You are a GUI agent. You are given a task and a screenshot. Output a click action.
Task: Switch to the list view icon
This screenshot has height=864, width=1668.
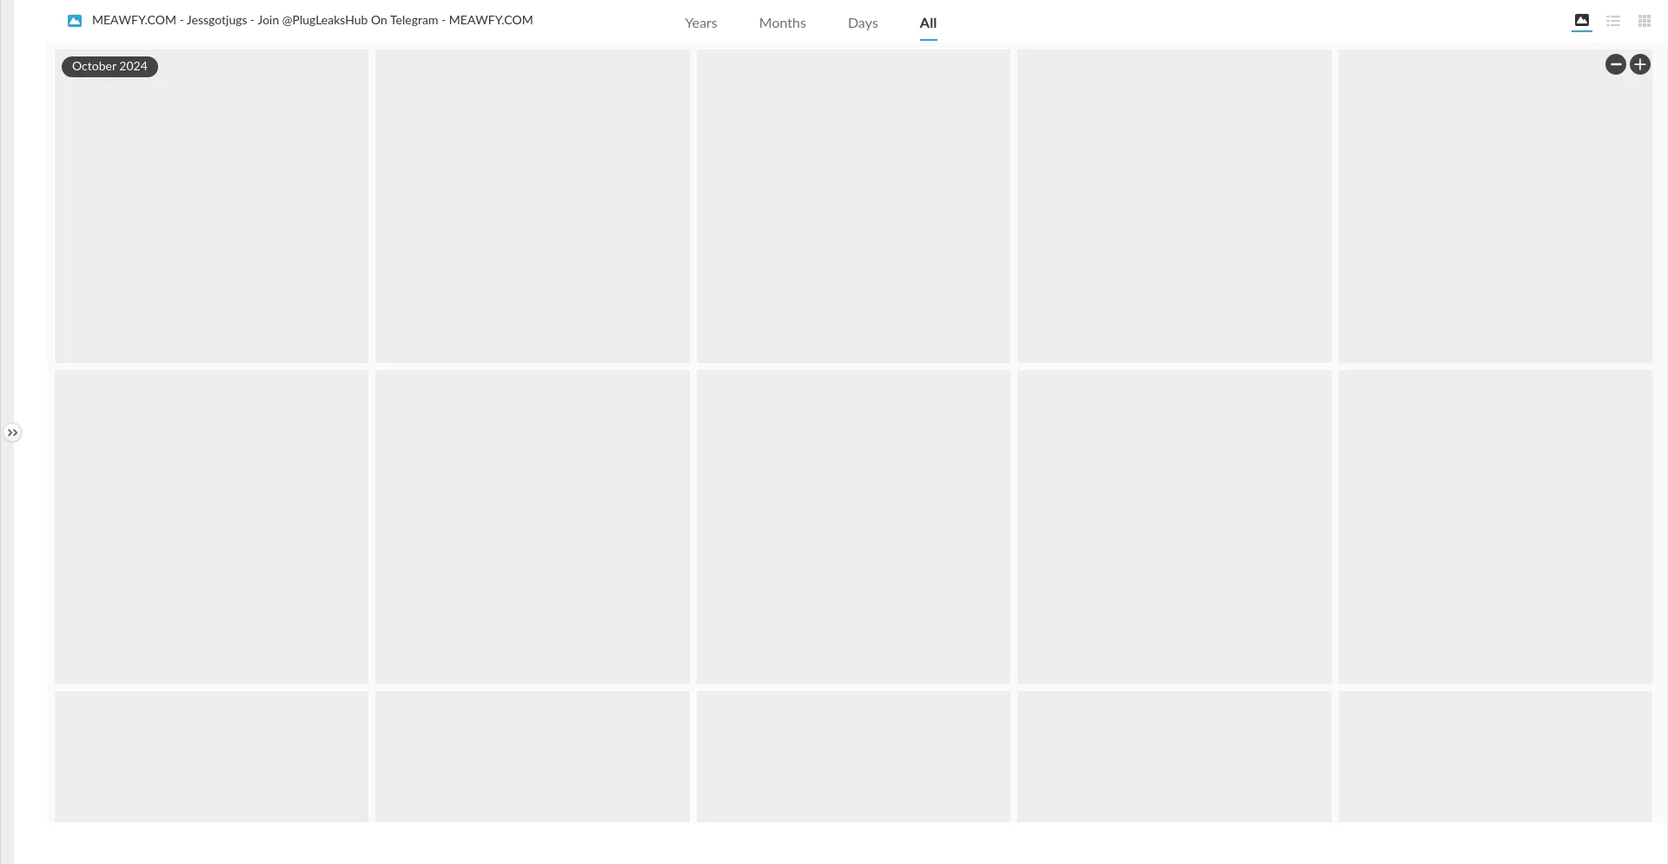[1612, 21]
